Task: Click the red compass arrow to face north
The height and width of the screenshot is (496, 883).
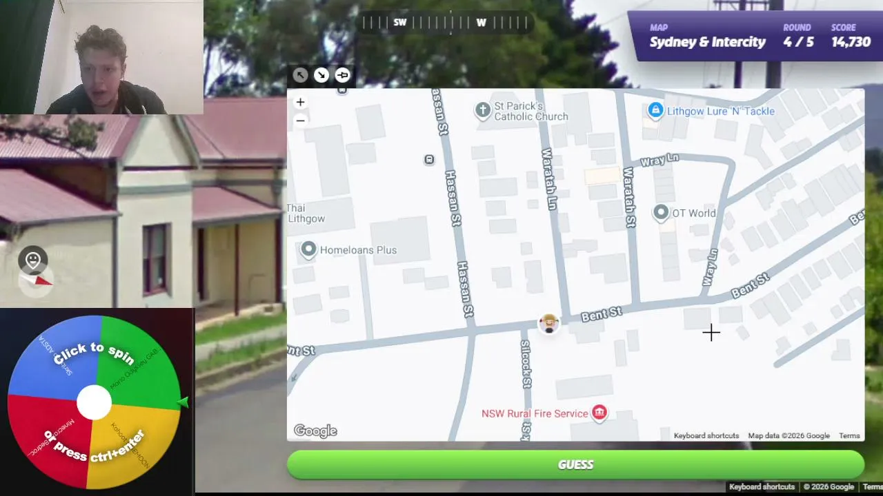Action: [43, 280]
